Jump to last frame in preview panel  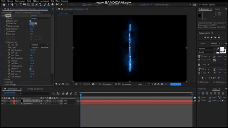[x=219, y=37]
